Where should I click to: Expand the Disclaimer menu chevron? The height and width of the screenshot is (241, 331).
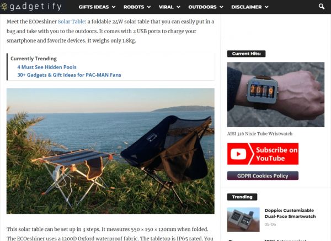click(266, 7)
